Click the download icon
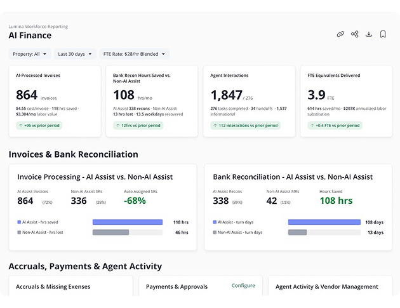Image resolution: width=400 pixels, height=308 pixels. click(x=369, y=34)
